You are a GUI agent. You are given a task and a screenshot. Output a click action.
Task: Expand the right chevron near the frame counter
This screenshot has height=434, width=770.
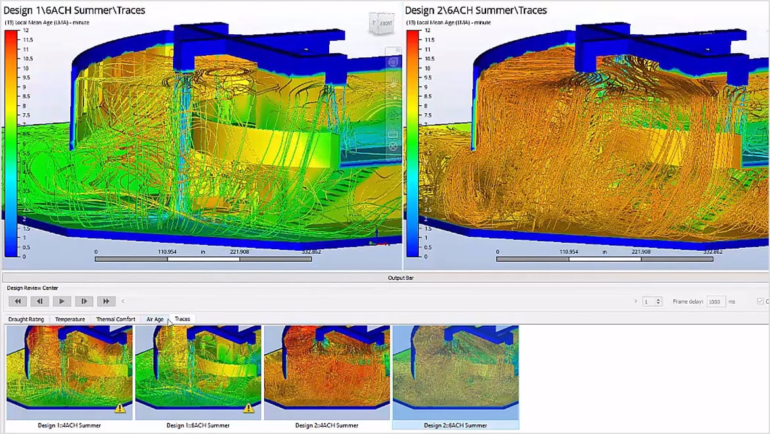(x=636, y=301)
